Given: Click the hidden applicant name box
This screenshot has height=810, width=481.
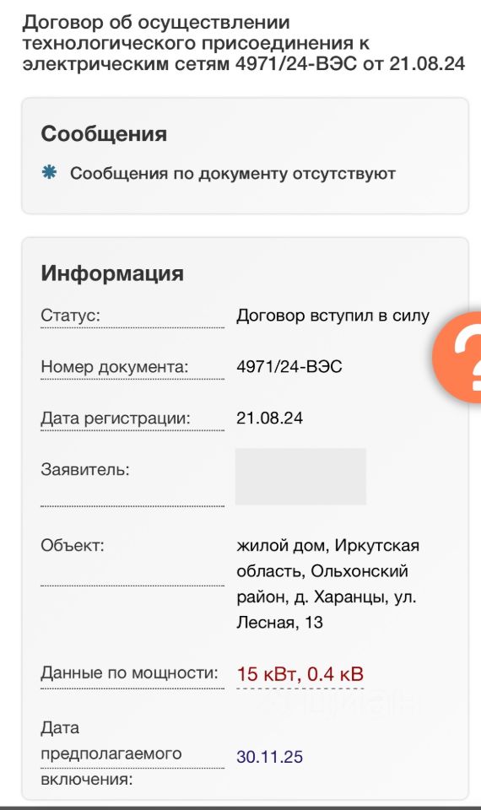Looking at the screenshot, I should [x=300, y=476].
